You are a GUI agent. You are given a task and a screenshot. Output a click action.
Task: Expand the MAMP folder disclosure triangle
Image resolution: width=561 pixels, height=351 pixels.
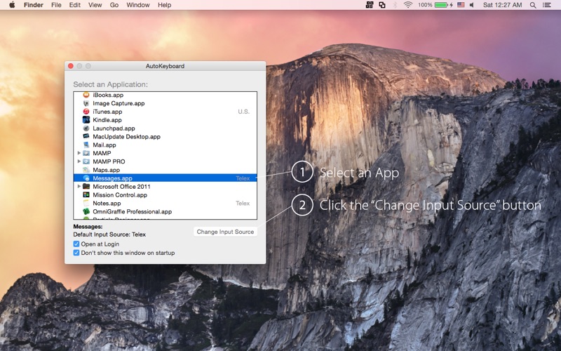(x=79, y=153)
